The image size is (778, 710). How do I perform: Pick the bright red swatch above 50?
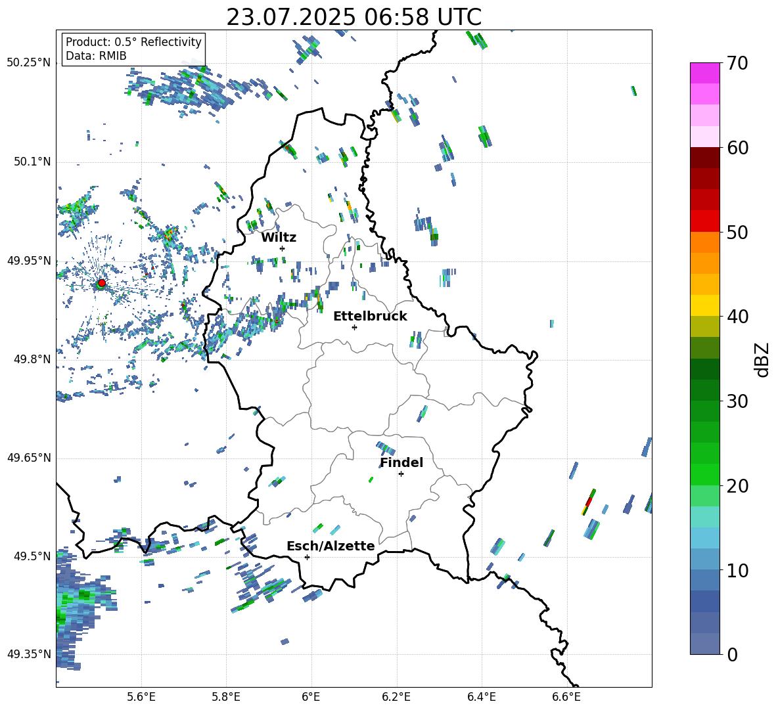pos(705,221)
